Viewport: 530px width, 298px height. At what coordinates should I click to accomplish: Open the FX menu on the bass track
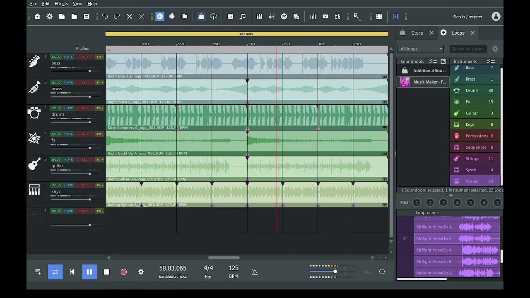point(100,57)
